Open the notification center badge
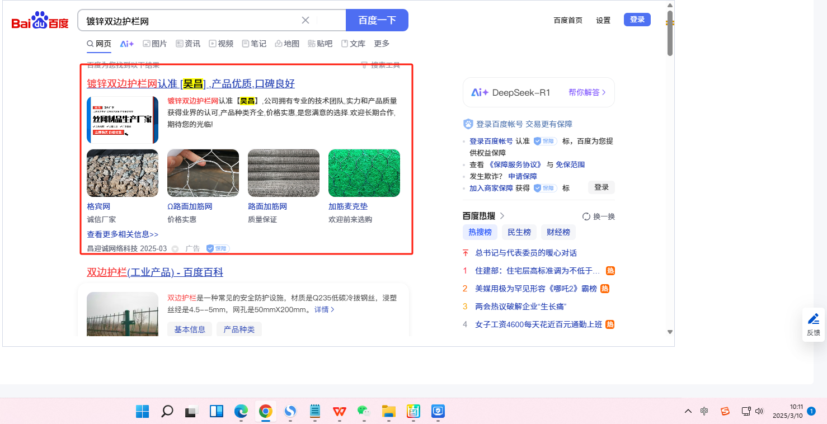 pyautogui.click(x=812, y=411)
